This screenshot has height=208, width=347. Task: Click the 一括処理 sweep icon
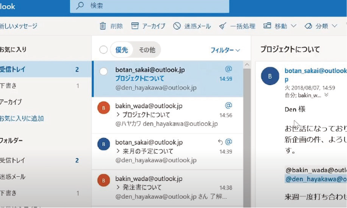pyautogui.click(x=223, y=26)
